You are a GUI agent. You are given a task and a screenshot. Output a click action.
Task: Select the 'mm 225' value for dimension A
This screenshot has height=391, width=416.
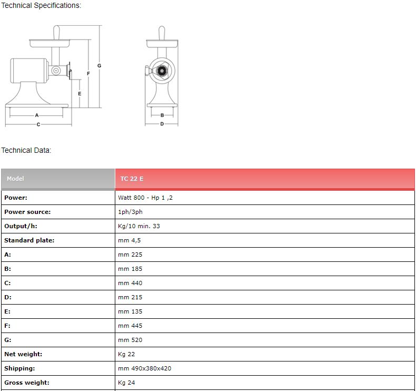130,255
